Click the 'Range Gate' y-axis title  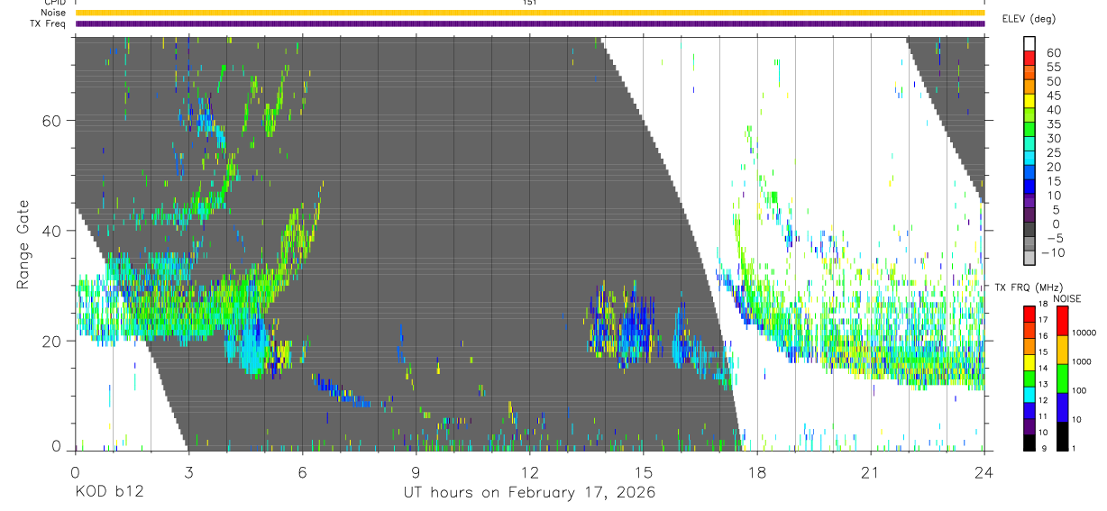23,245
